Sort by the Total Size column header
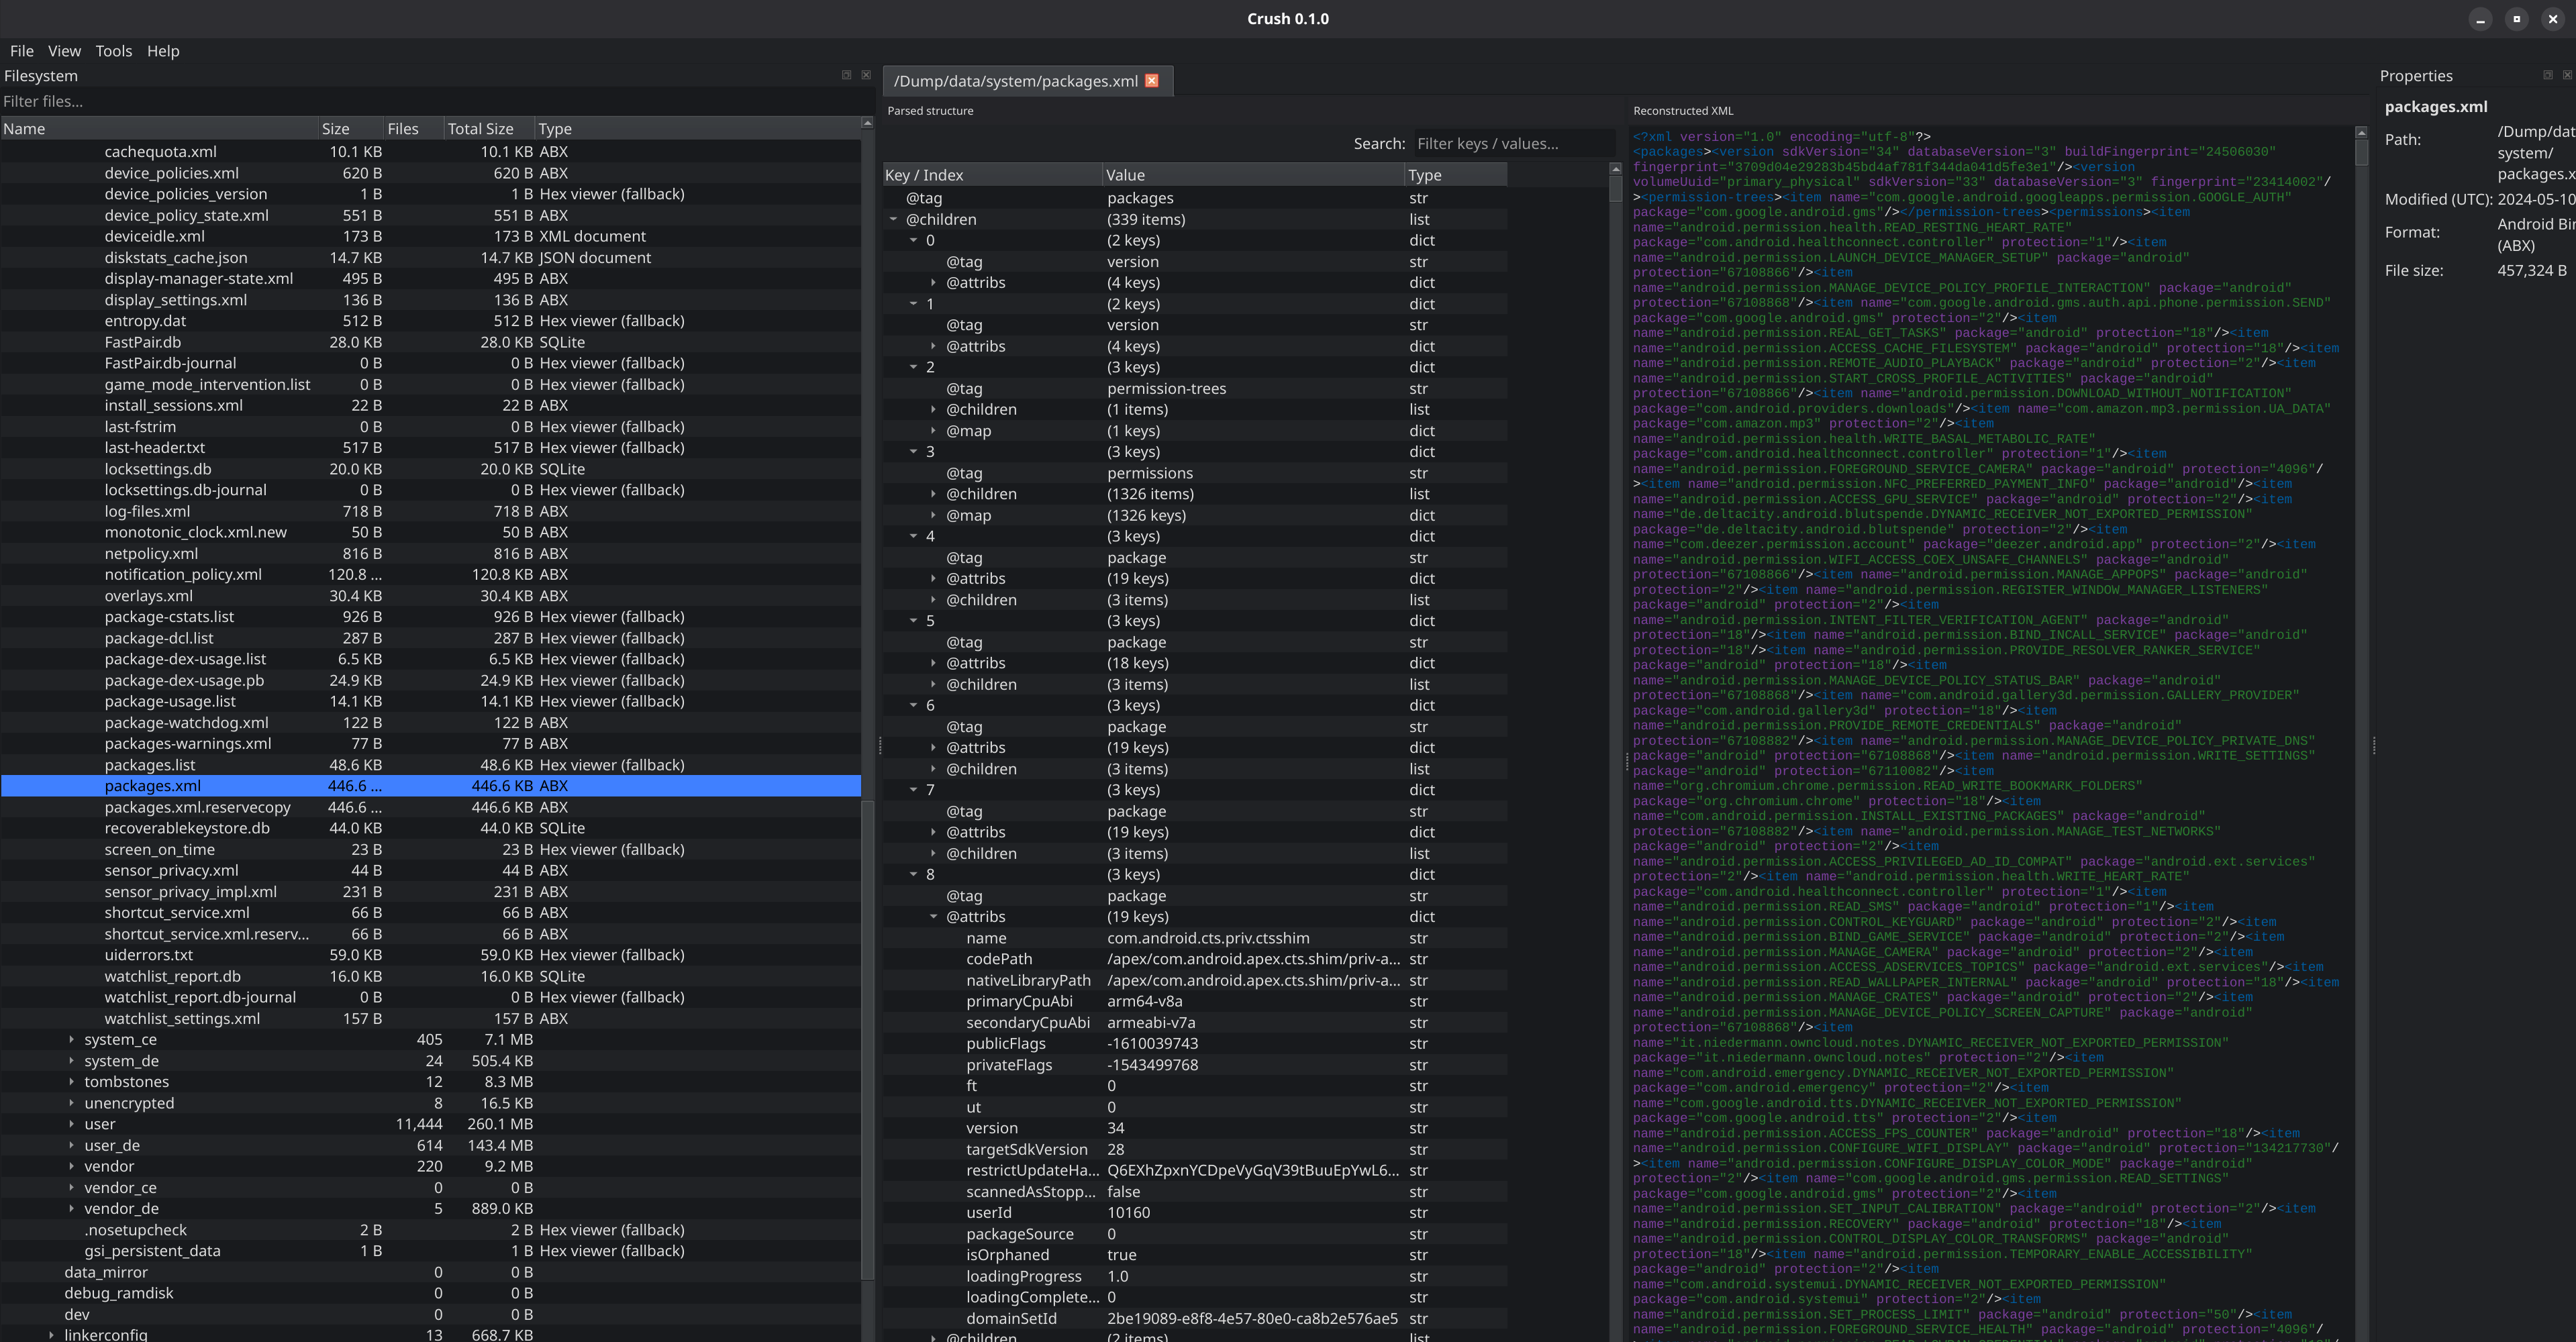 pos(488,129)
